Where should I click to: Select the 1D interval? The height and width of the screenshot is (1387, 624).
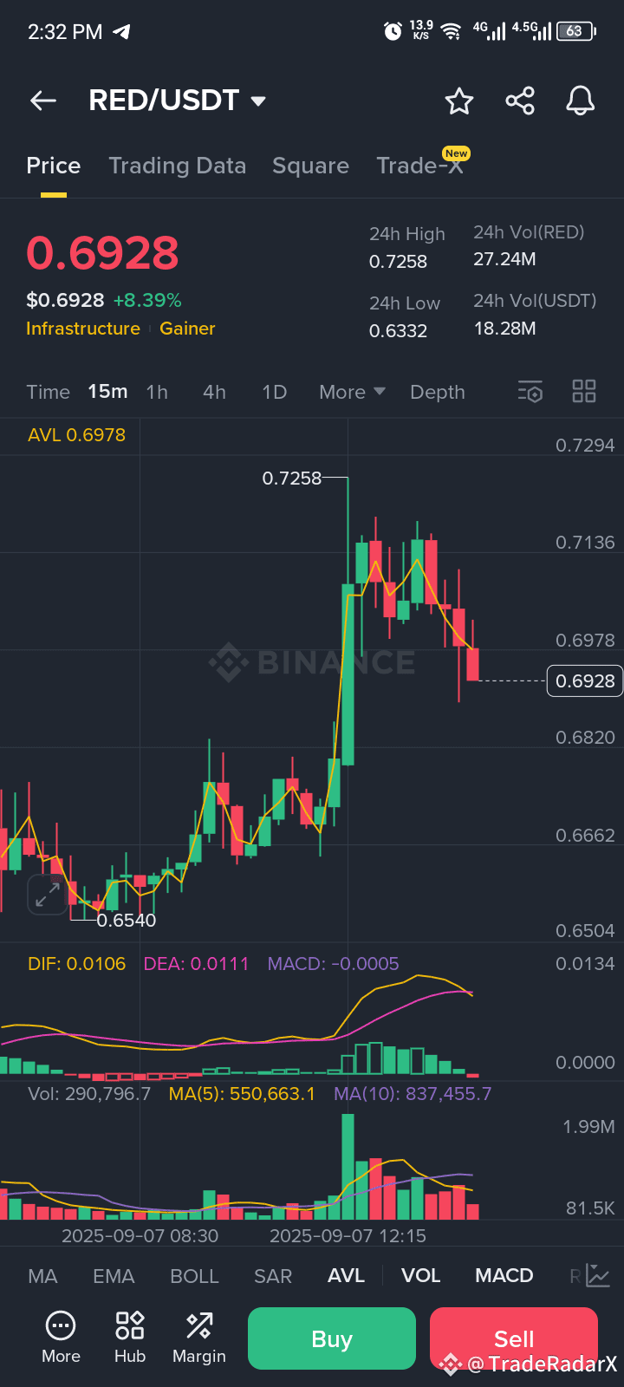[274, 392]
